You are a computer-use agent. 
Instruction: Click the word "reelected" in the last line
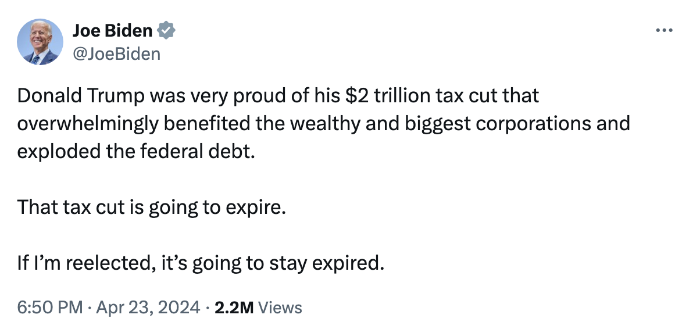click(x=111, y=263)
